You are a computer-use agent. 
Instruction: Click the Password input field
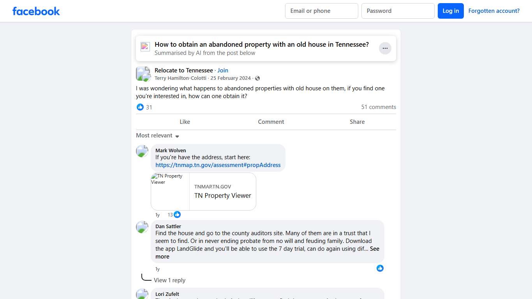pyautogui.click(x=398, y=11)
